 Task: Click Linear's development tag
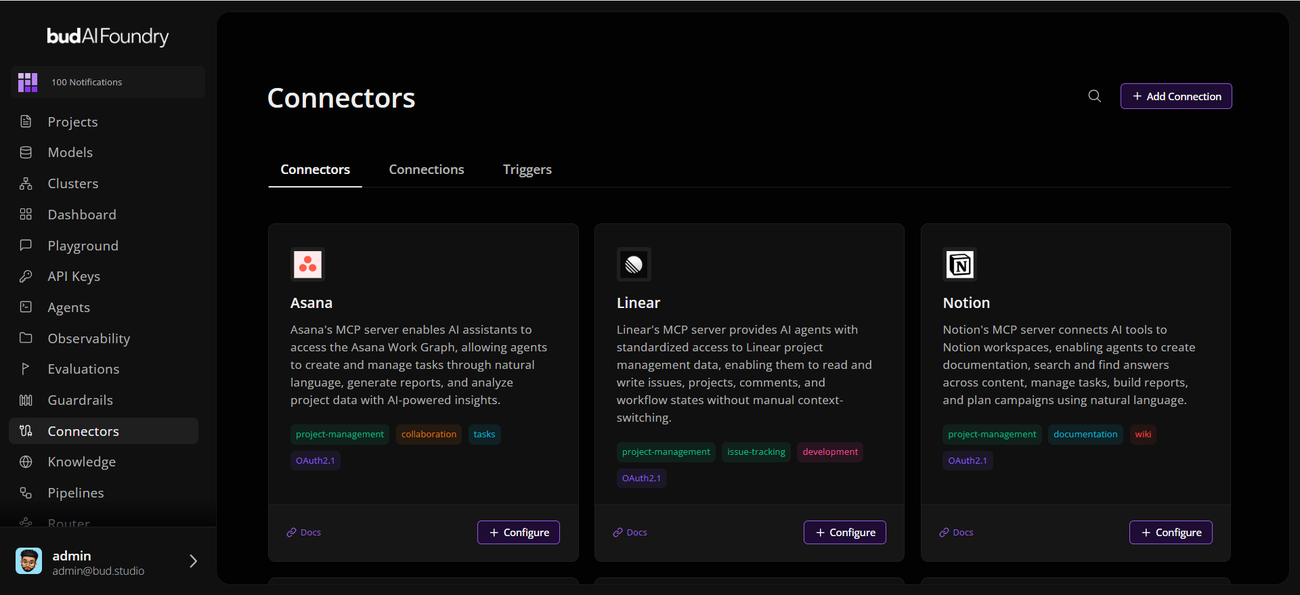(x=830, y=451)
